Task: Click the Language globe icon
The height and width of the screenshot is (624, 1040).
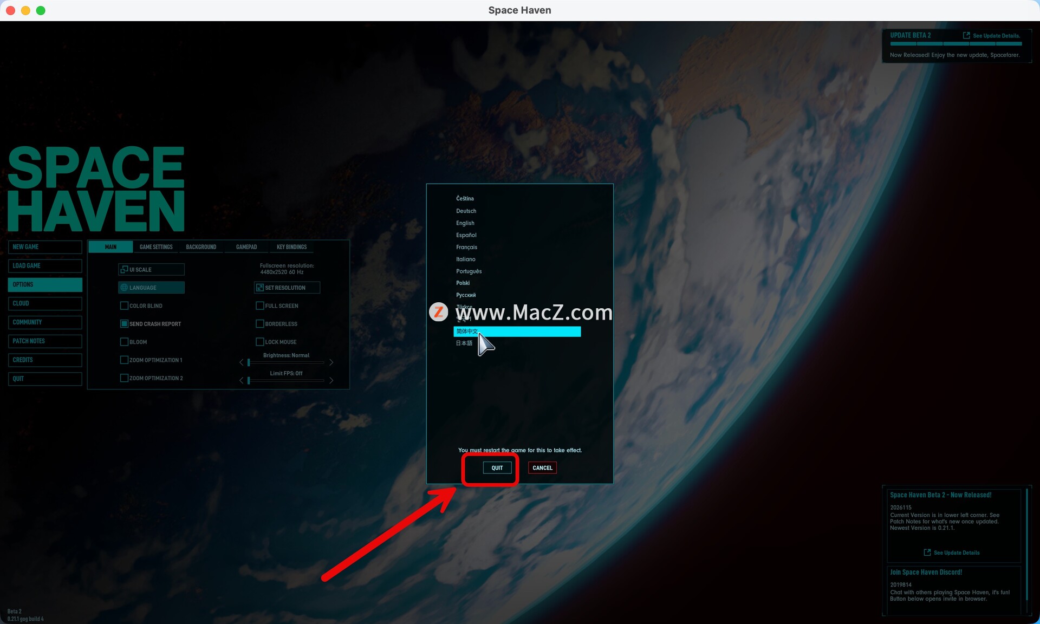Action: point(124,288)
